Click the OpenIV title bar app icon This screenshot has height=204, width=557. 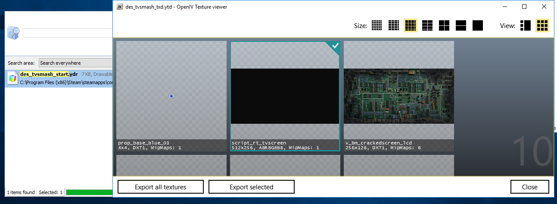[120, 6]
